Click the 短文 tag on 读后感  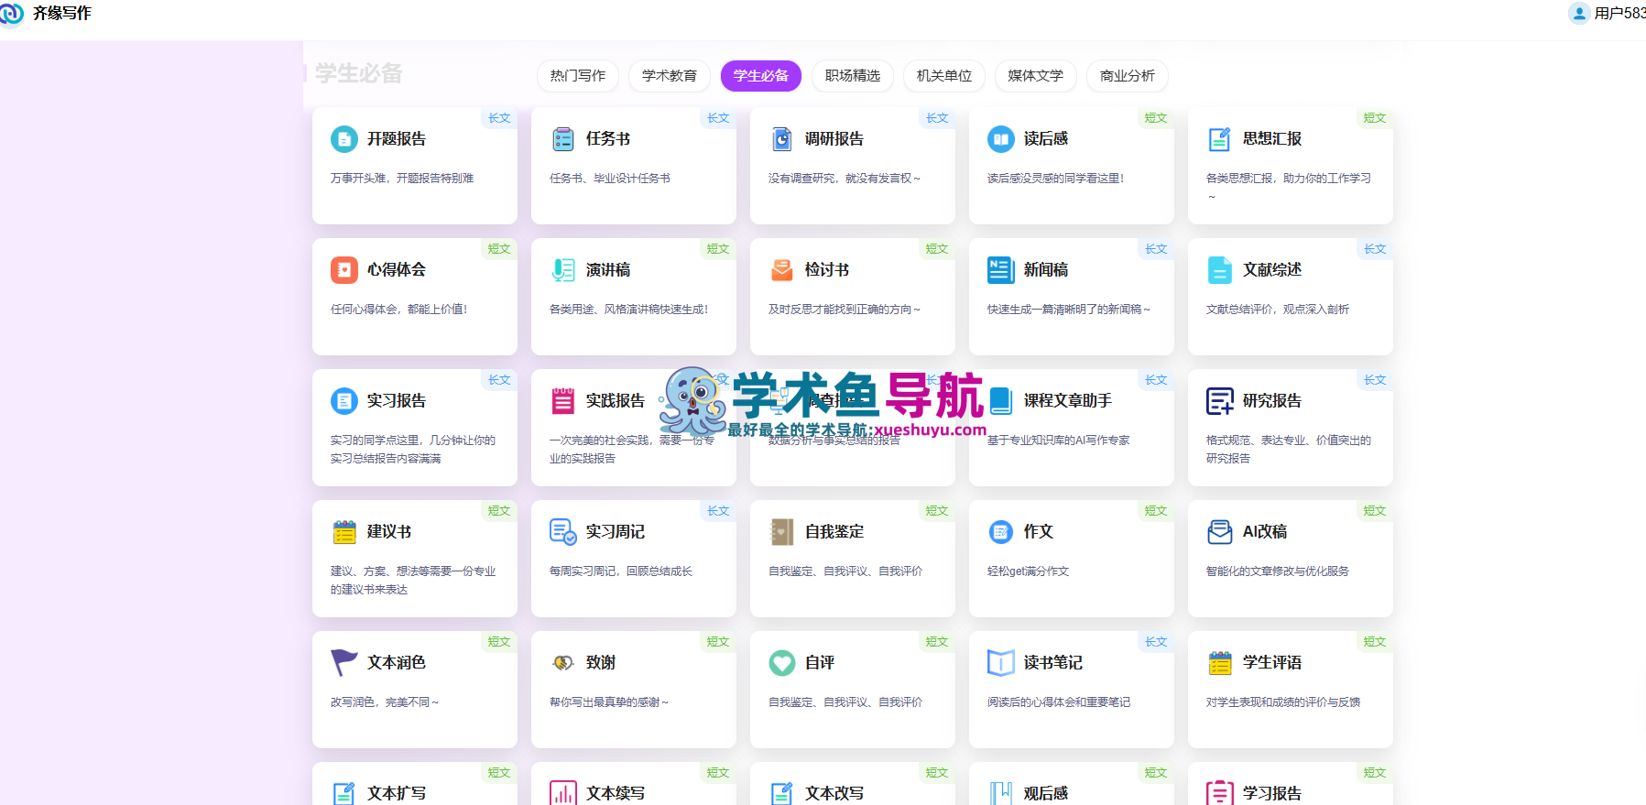(x=1156, y=118)
